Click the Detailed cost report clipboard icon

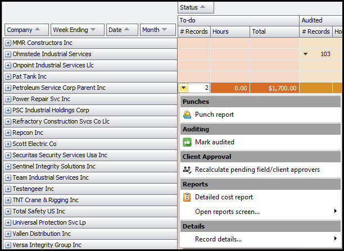click(187, 197)
